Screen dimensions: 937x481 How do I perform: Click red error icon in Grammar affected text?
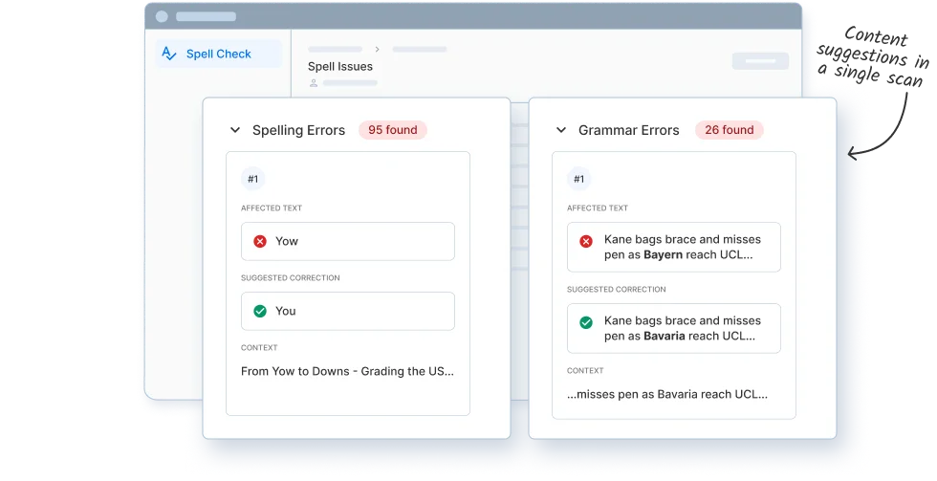tap(586, 241)
